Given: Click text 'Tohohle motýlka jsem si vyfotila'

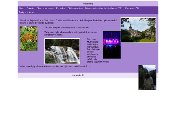Looking at the screenshot, I should click(67, 28).
